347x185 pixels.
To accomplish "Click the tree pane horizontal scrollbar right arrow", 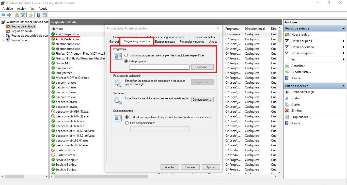I will point(46,176).
